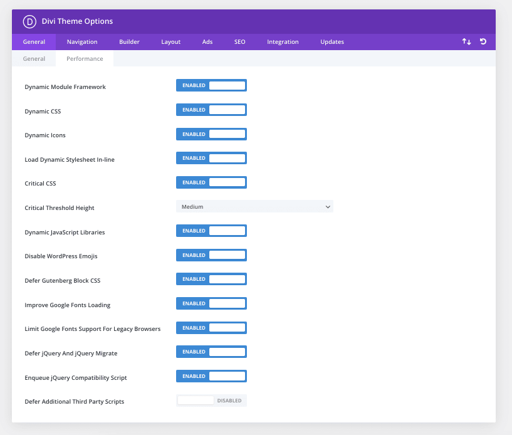This screenshot has height=435, width=512.
Task: Click the Divi Theme Options title
Action: pos(77,21)
